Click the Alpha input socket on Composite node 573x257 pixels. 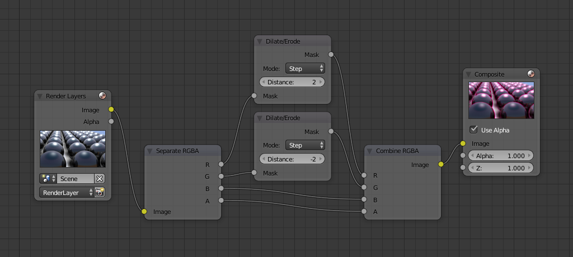463,155
